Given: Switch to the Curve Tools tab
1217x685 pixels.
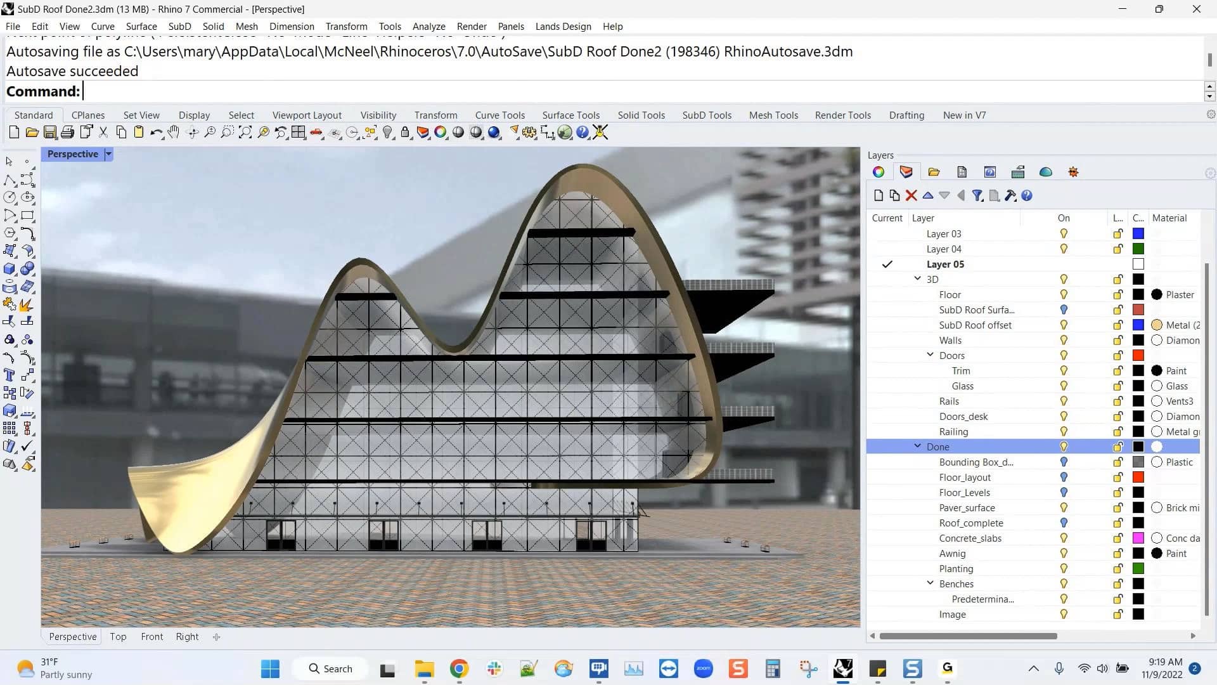Looking at the screenshot, I should [499, 115].
